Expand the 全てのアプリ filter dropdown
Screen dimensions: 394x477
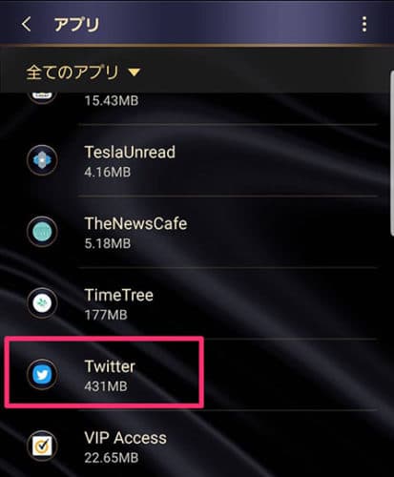tap(83, 73)
